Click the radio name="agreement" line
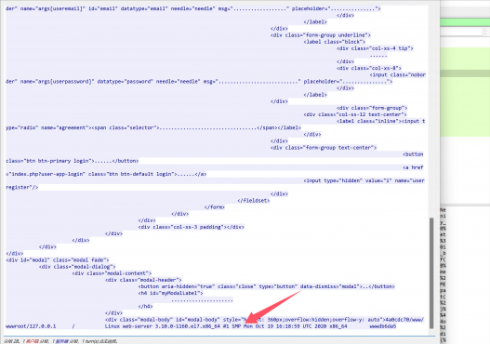 153,127
